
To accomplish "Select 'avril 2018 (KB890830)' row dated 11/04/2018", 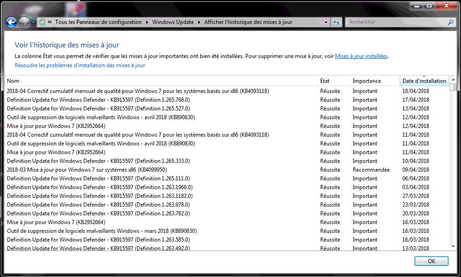I will point(226,144).
